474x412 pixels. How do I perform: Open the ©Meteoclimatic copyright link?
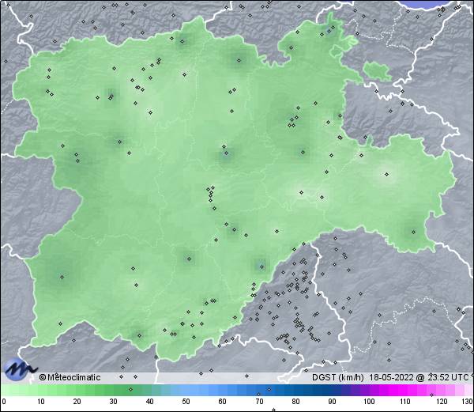click(x=70, y=377)
